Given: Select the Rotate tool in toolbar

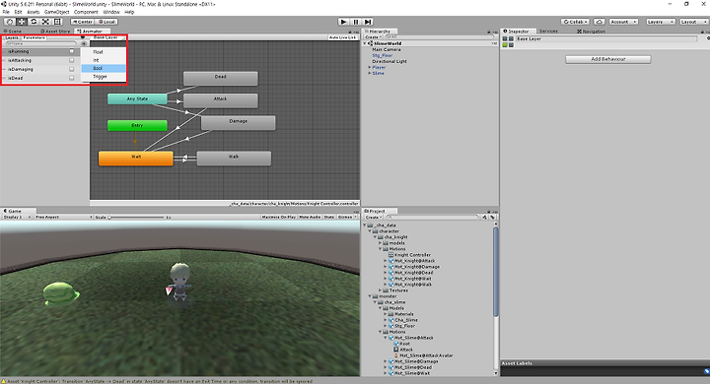Looking at the screenshot, I should tap(34, 22).
